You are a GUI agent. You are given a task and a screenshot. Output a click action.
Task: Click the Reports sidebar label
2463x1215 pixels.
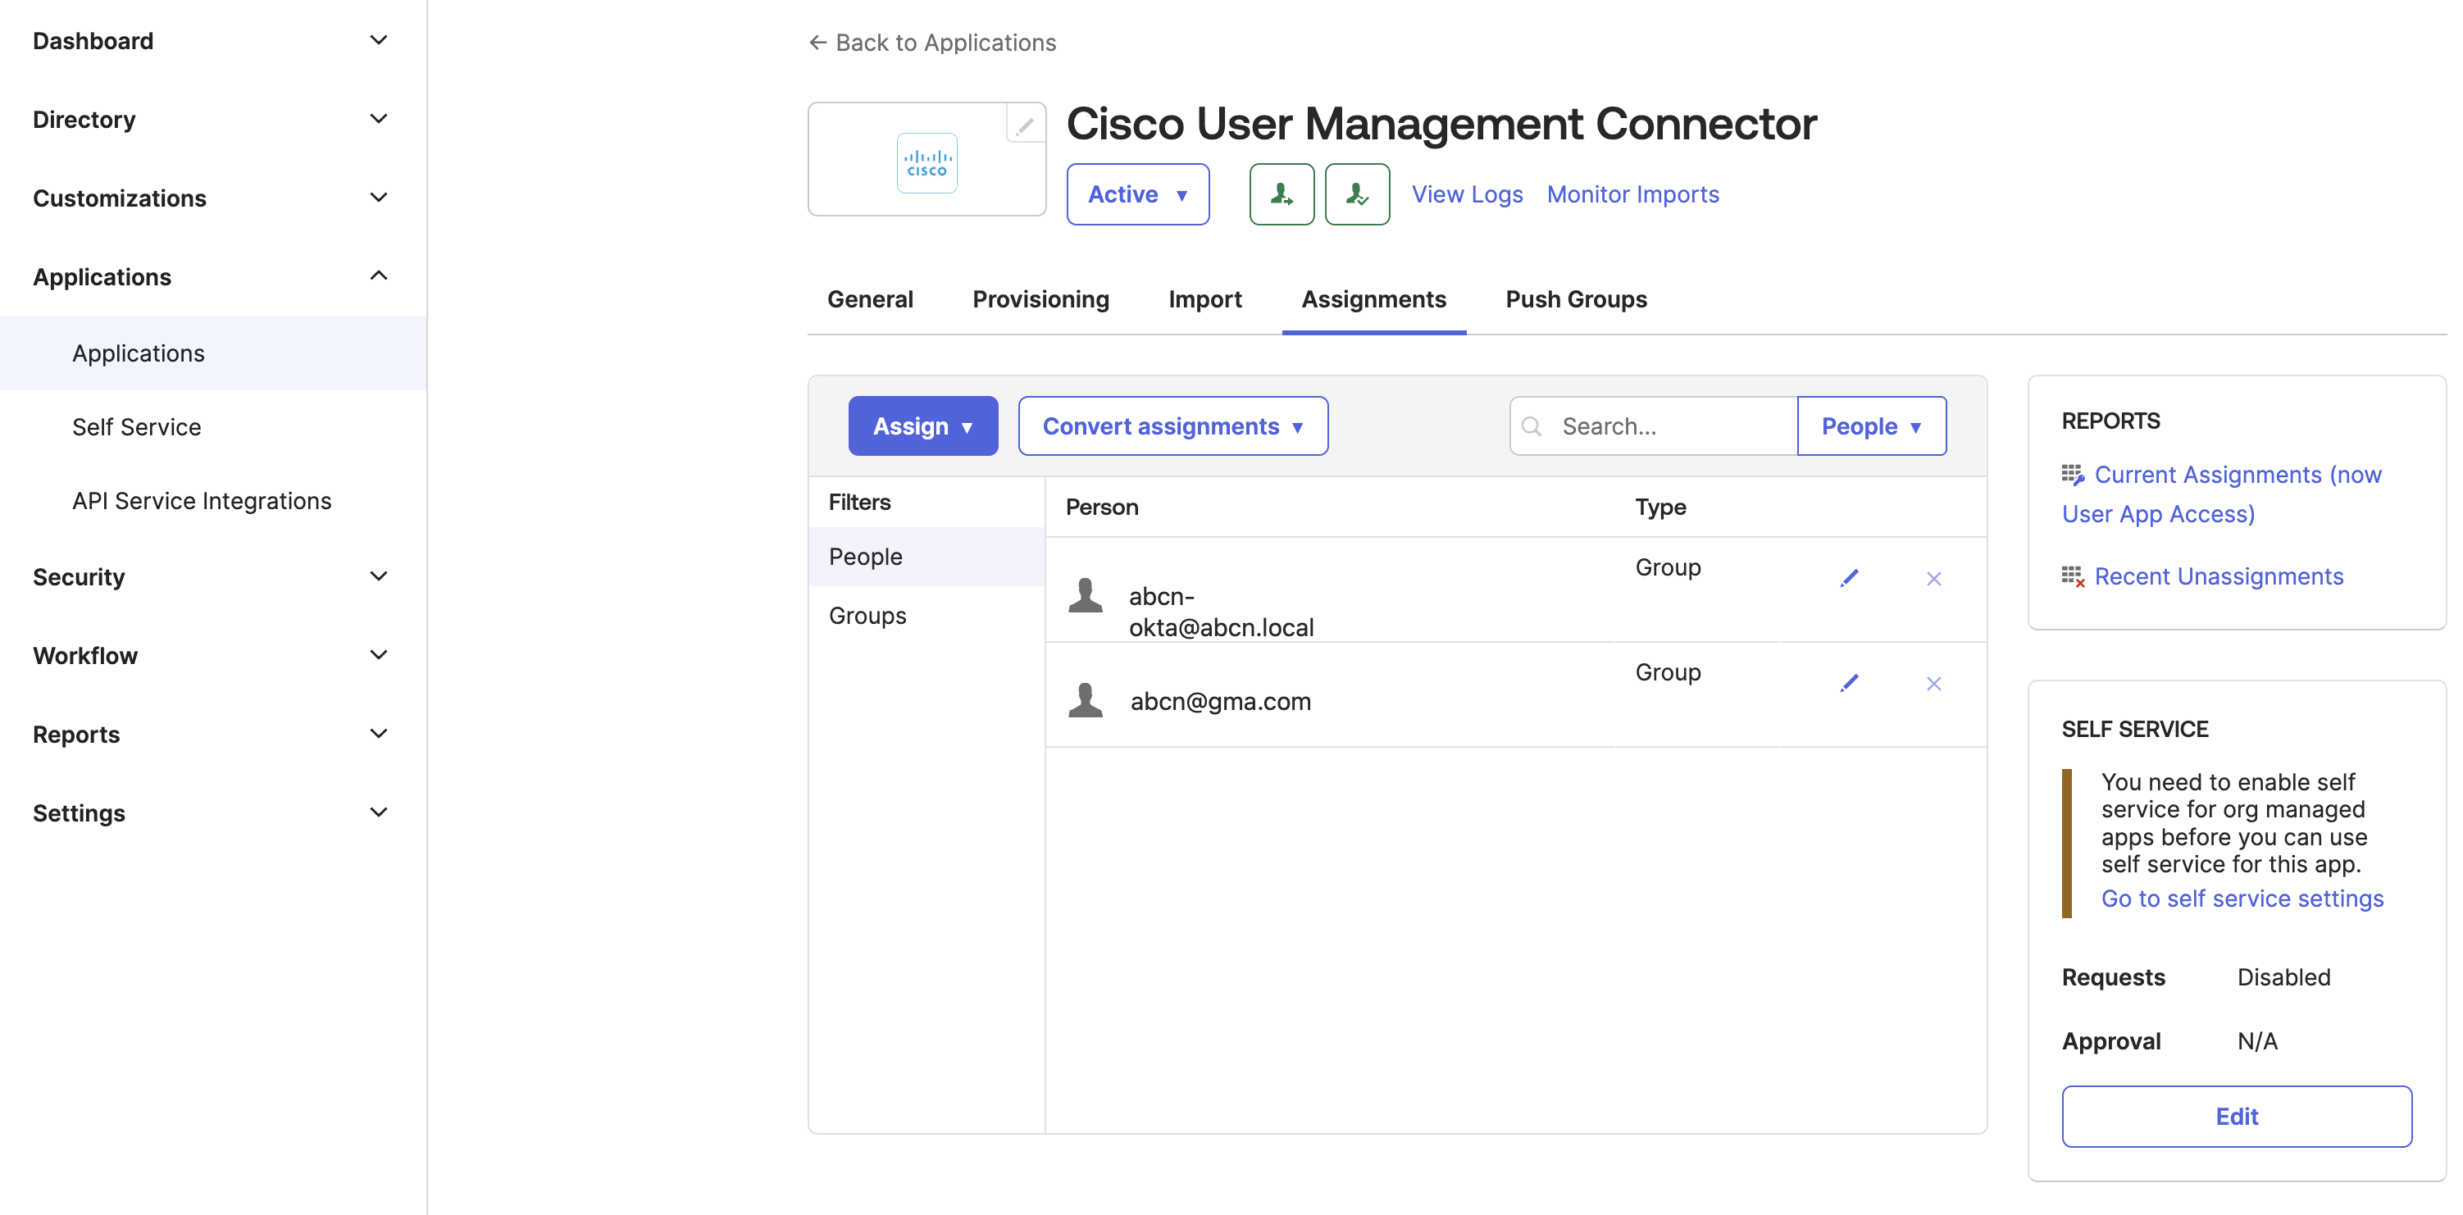click(x=75, y=734)
